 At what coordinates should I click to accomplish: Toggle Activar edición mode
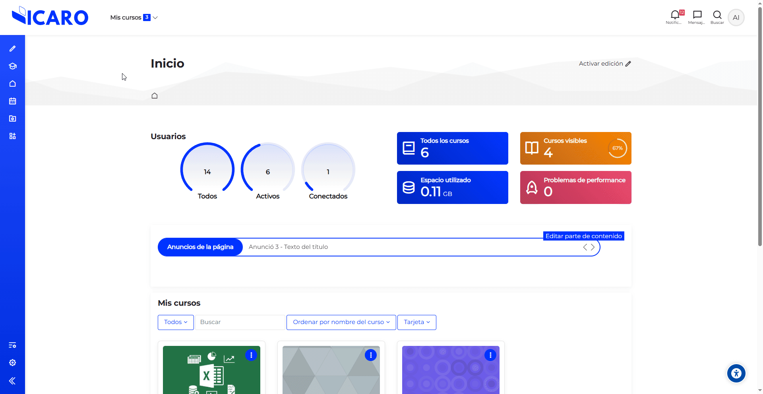click(x=604, y=64)
